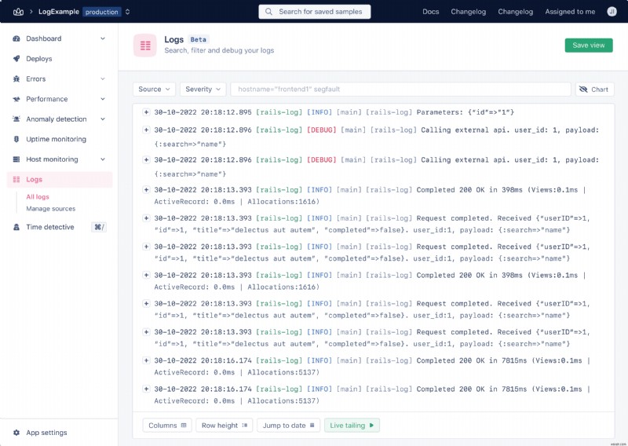Expand the first 7815ms log row
Viewport: 628px width, 446px height.
point(146,360)
